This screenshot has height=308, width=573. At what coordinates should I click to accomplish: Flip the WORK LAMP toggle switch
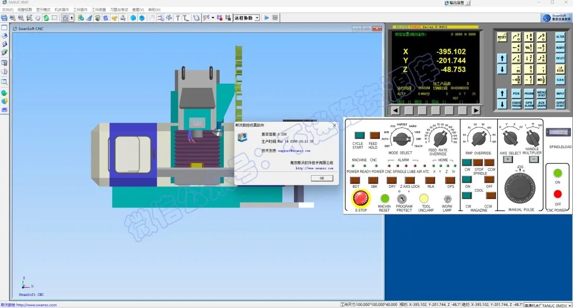pos(447,199)
